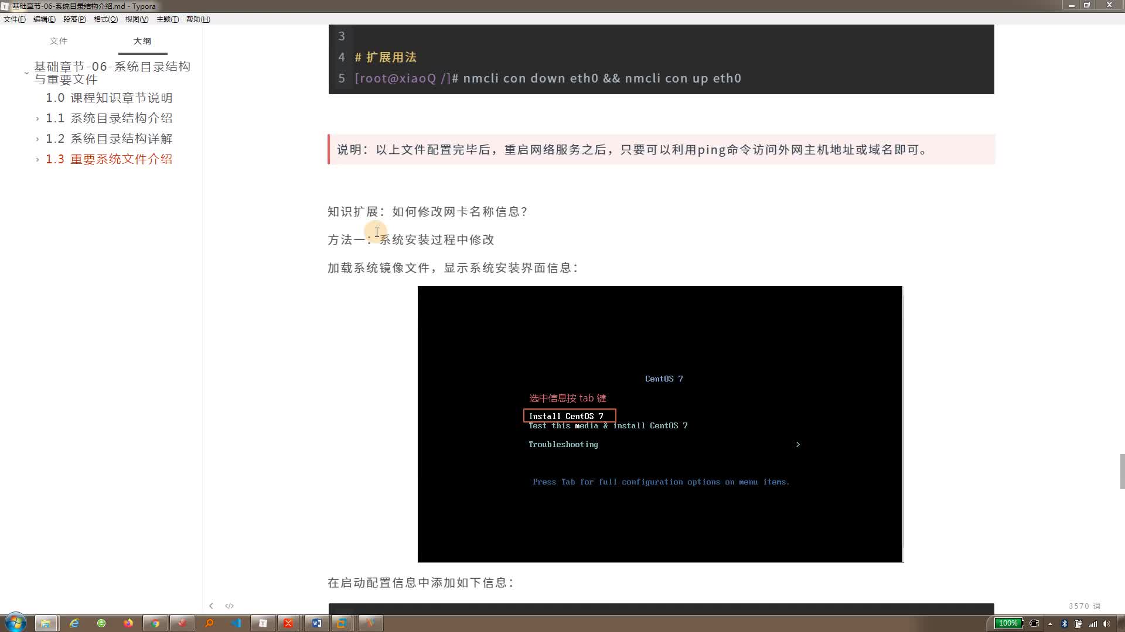Open File Explorer from the taskbar
This screenshot has height=632, width=1125.
click(46, 623)
